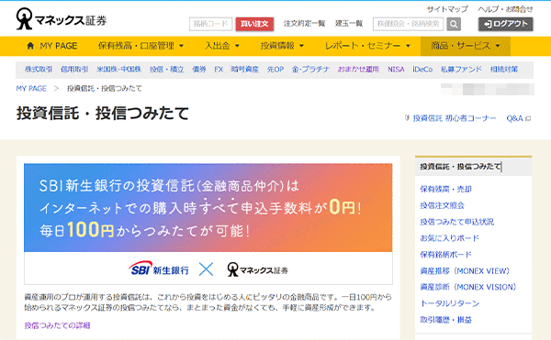Expand 入出金 dropdown menu
Image resolution: width=551 pixels, height=340 pixels.
[x=221, y=46]
